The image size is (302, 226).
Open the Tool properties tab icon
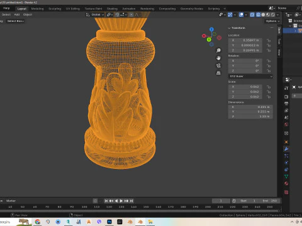(286, 88)
